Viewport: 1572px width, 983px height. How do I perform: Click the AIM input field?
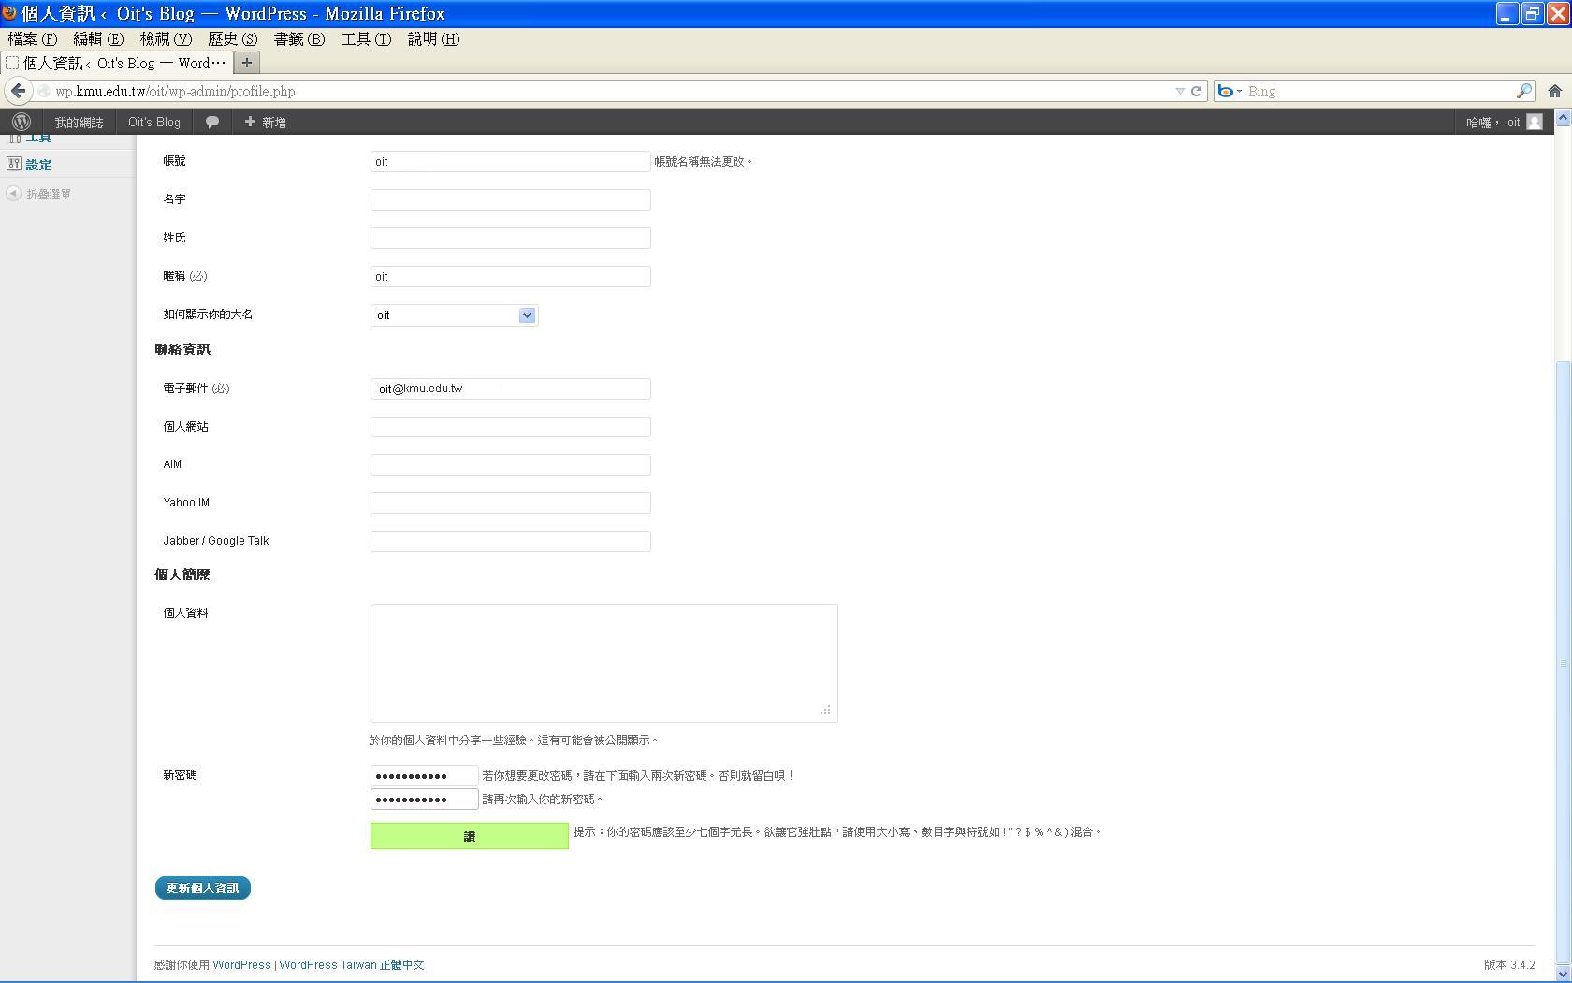[510, 464]
